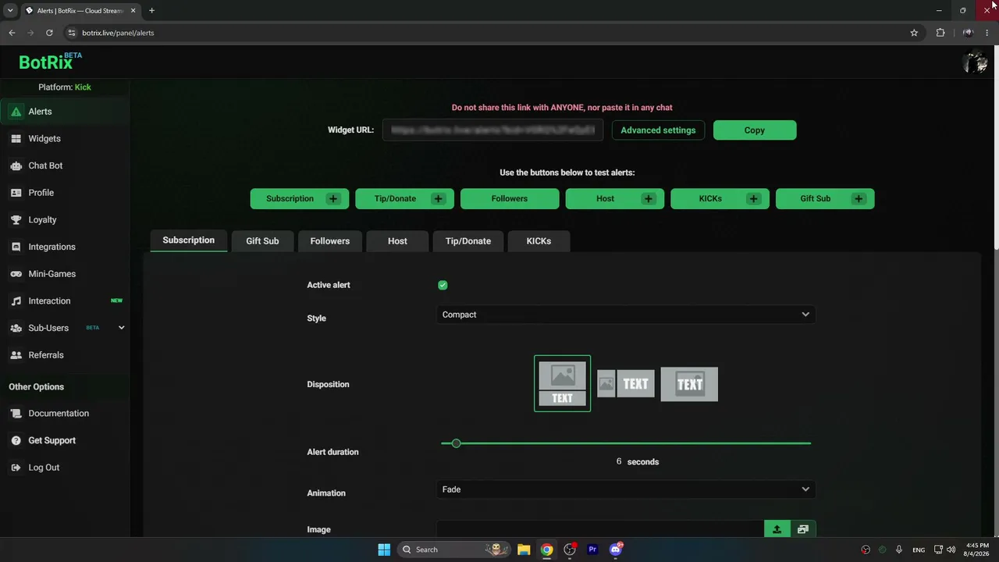Viewport: 999px width, 562px height.
Task: Click the Advanced settings button
Action: [x=658, y=130]
